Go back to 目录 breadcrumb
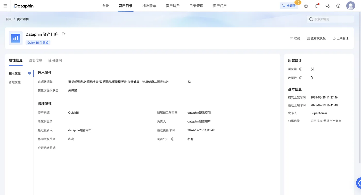Screen dimensions: 361x195 click(9, 19)
